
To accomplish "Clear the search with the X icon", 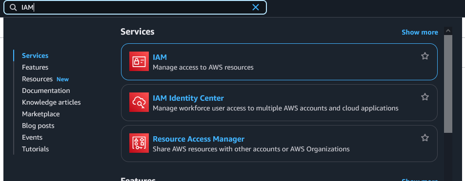I will pos(255,7).
